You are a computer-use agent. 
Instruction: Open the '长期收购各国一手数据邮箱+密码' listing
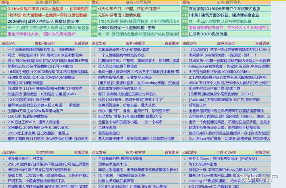point(127,28)
